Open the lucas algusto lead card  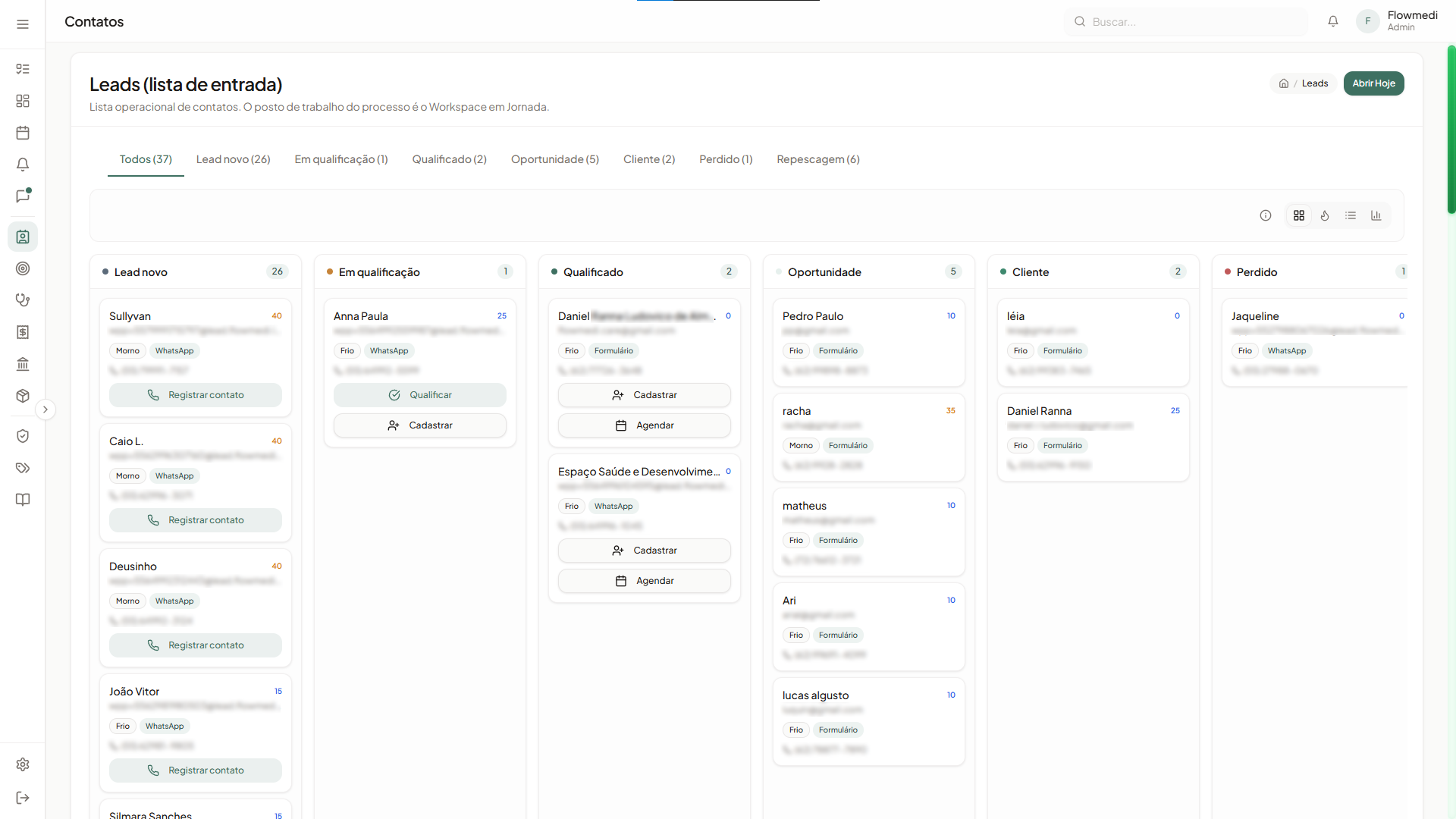click(x=869, y=722)
